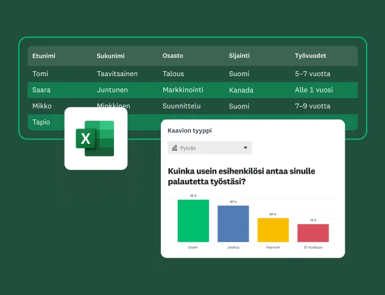The image size is (385, 295).
Task: Click the red Ei koskaan bar
Action: click(x=313, y=233)
